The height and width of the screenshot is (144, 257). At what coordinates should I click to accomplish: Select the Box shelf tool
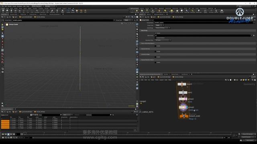(3, 11)
